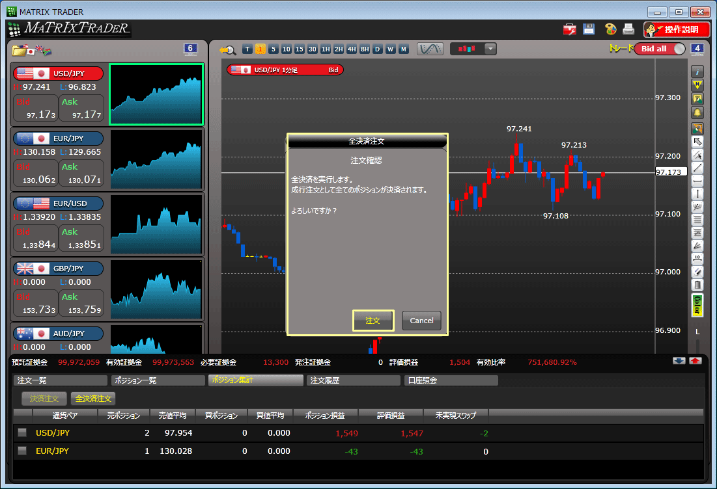Click the trash bin delete icon
The image size is (717, 489).
[x=697, y=285]
